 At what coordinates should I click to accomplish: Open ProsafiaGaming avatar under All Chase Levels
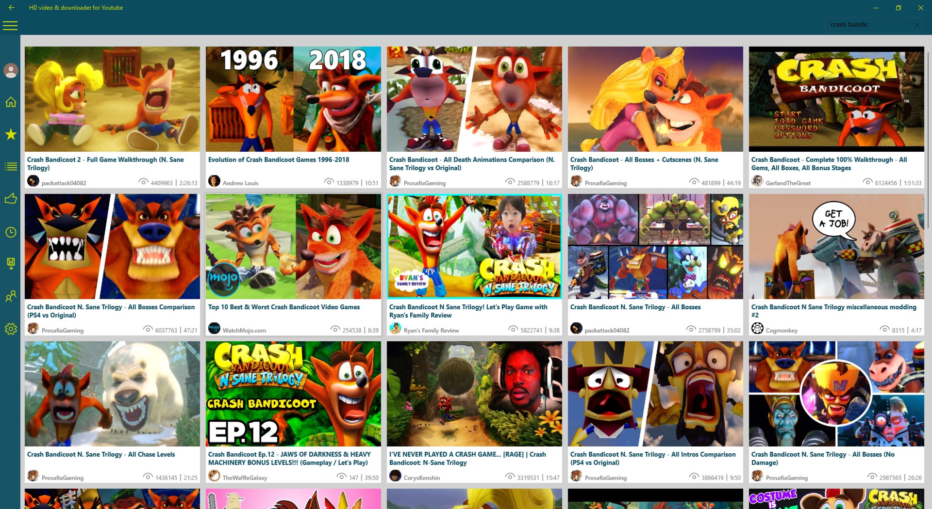pyautogui.click(x=33, y=476)
